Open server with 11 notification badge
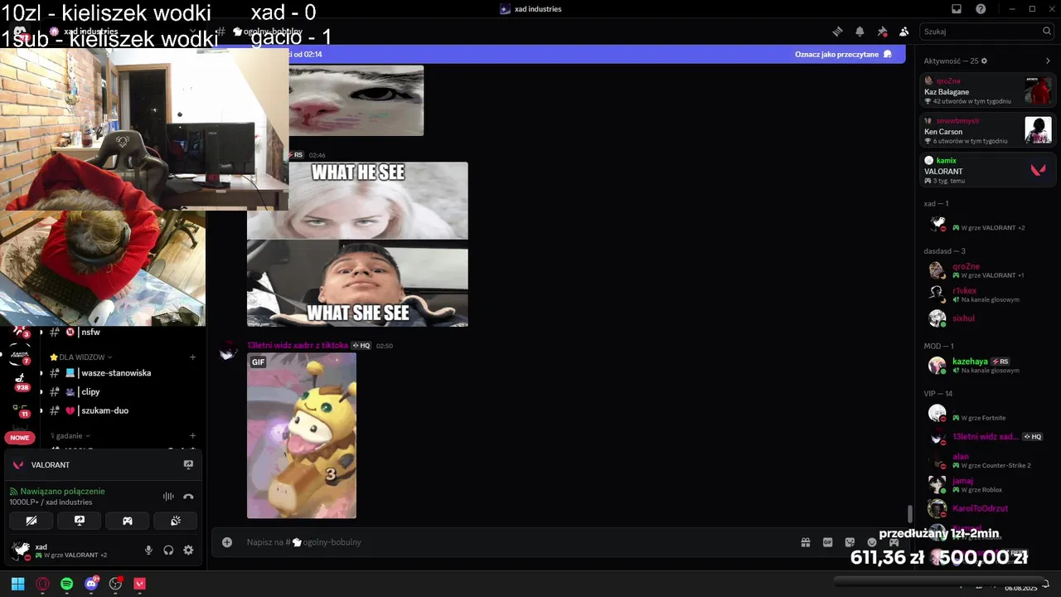 [x=20, y=408]
